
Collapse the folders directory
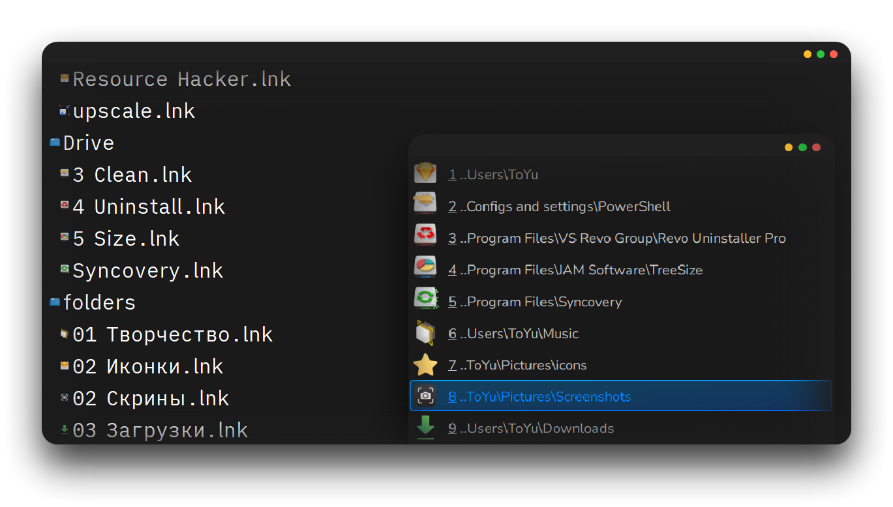(x=55, y=302)
